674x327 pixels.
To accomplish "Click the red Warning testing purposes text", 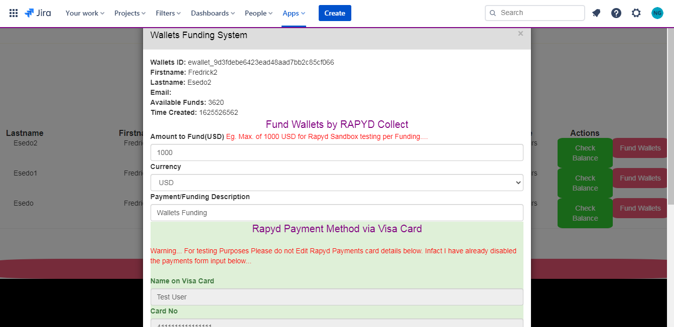I will click(x=333, y=256).
